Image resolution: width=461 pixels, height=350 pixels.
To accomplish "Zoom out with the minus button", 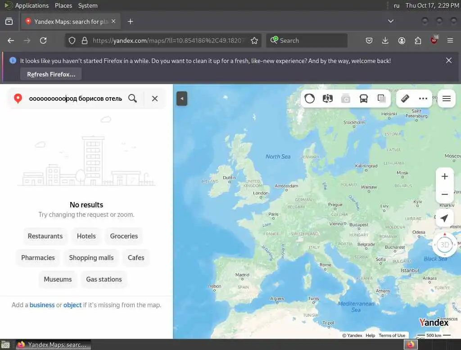I will [444, 194].
